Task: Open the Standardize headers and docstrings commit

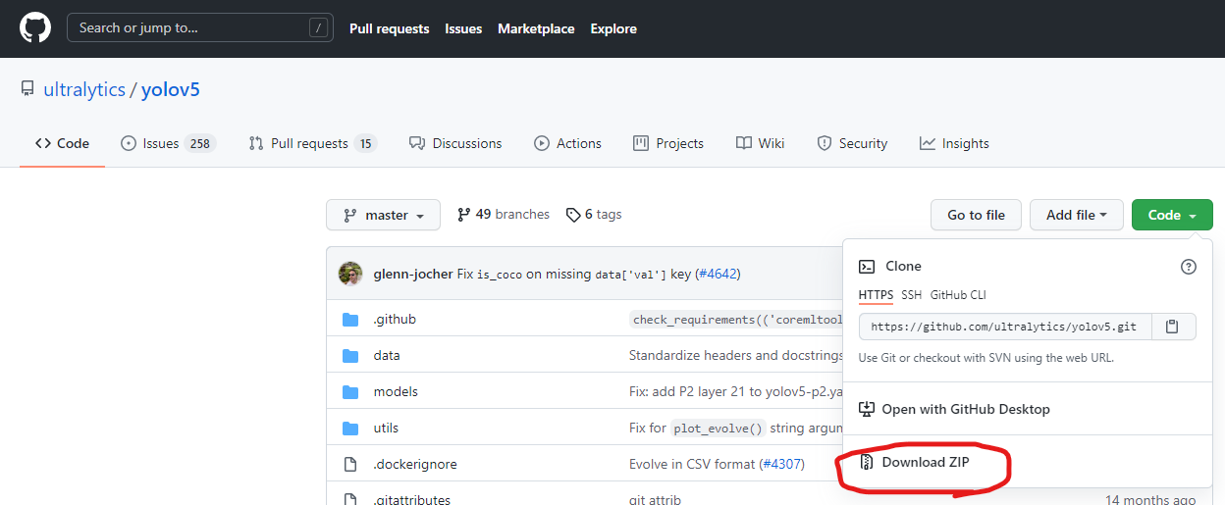Action: (735, 356)
